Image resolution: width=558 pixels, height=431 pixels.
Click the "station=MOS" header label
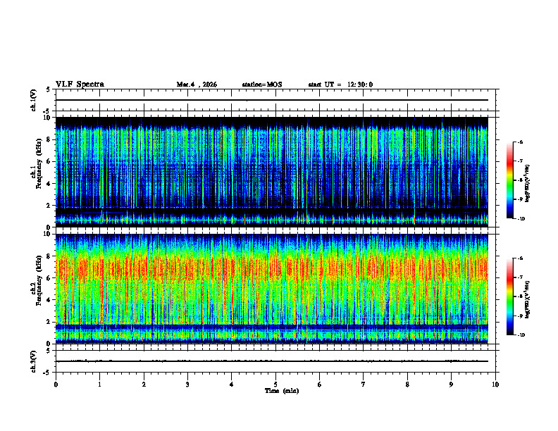[262, 85]
